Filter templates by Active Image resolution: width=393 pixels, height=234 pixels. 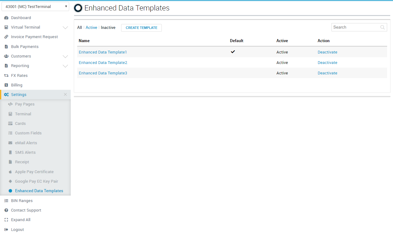[91, 28]
